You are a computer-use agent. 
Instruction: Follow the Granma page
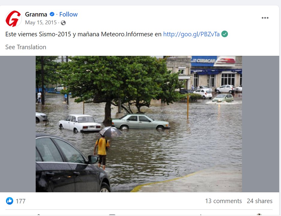68,14
